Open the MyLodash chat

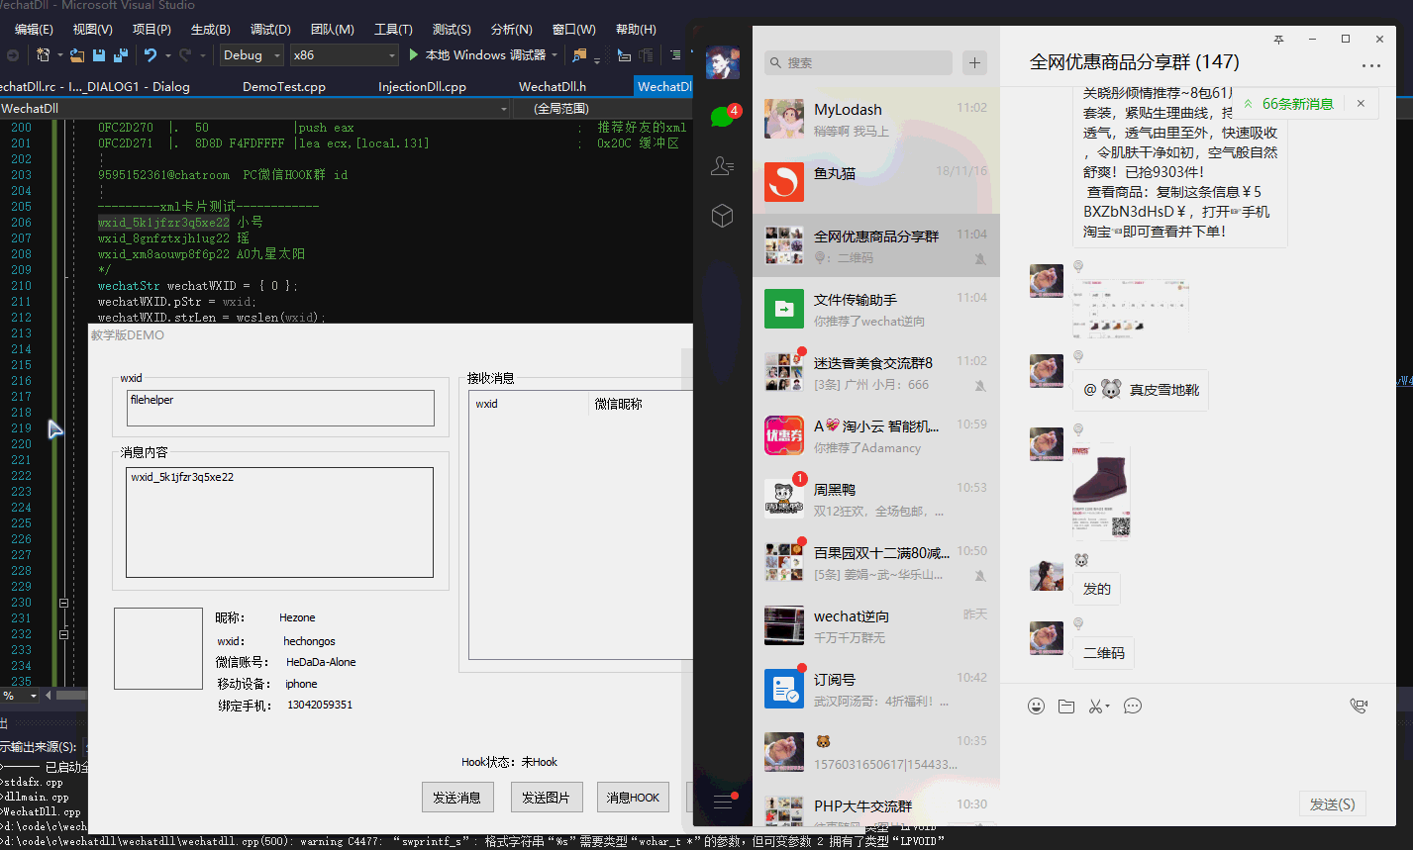tap(876, 119)
